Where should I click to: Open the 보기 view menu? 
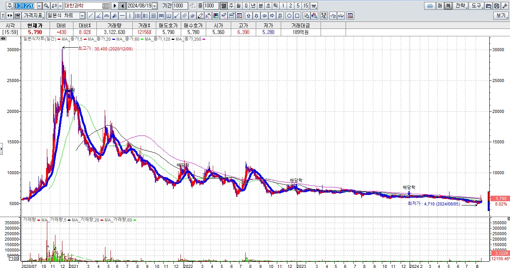(x=501, y=16)
